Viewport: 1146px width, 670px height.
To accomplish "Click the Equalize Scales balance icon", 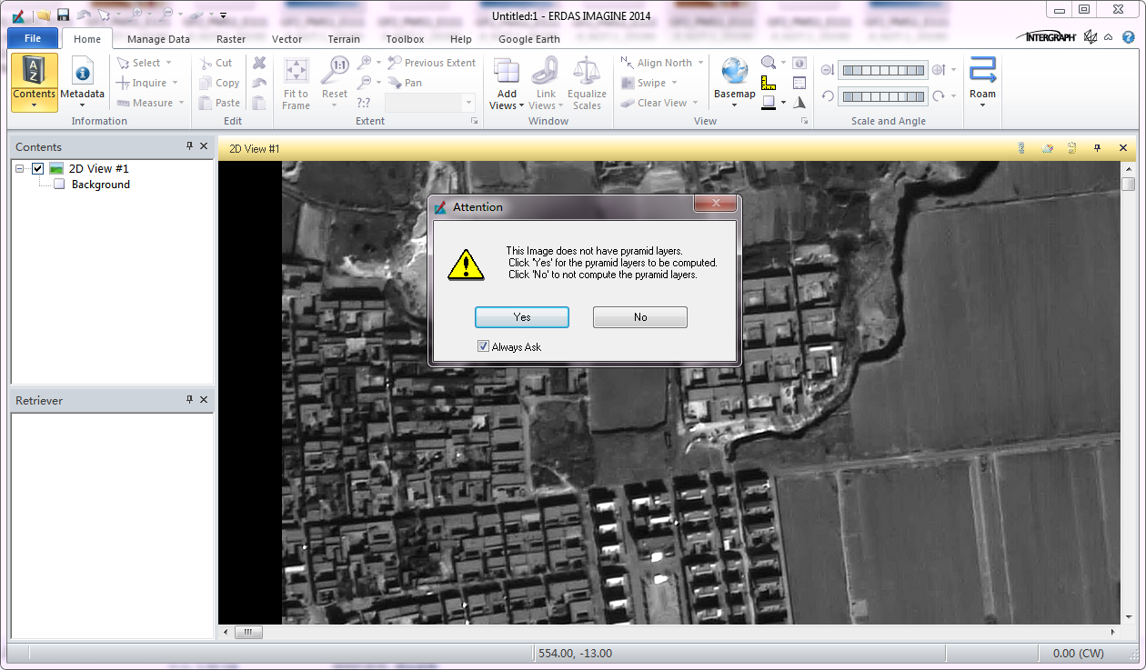I will (x=587, y=71).
